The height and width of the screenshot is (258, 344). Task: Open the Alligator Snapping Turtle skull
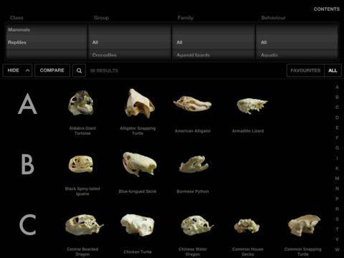(x=140, y=103)
